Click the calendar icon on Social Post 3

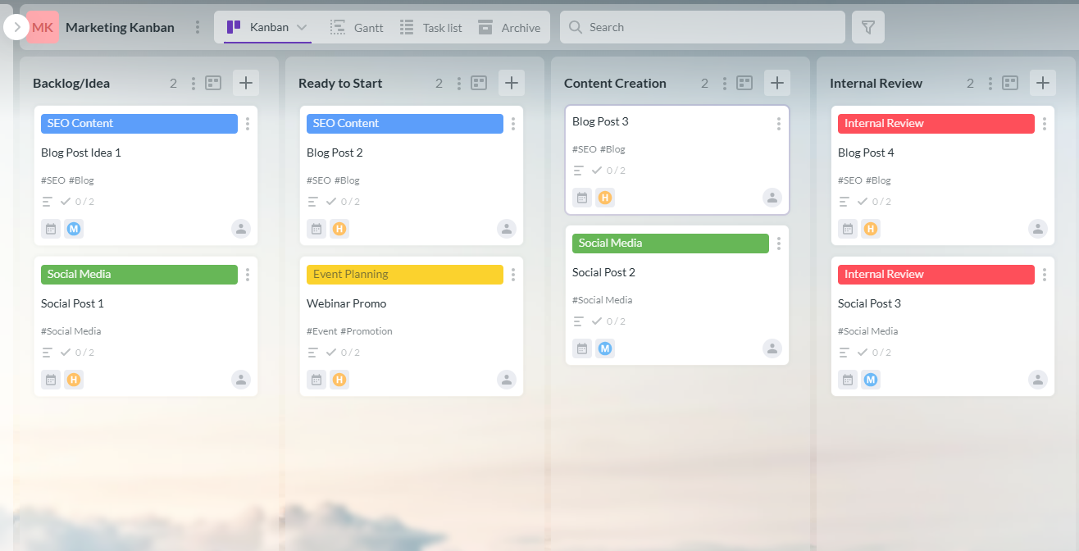coord(848,380)
